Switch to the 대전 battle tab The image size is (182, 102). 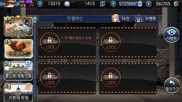[x=123, y=18]
